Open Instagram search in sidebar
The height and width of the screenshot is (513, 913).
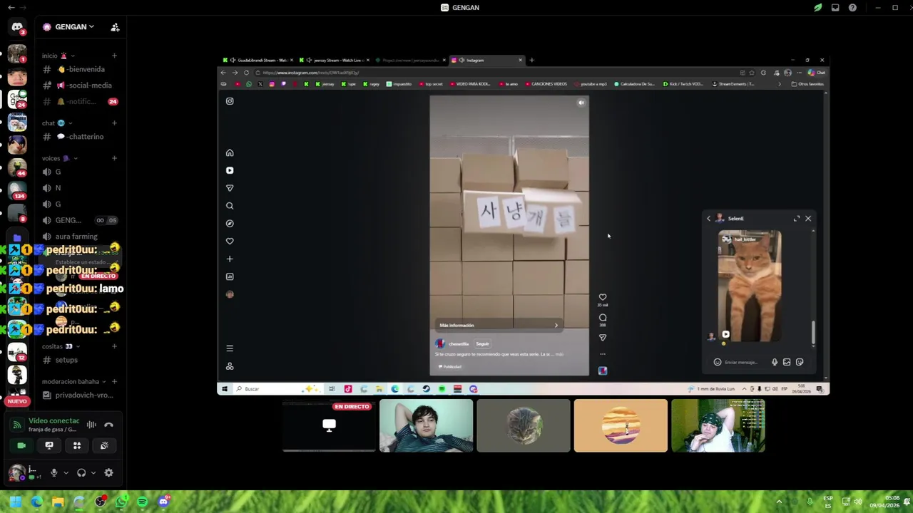(230, 206)
